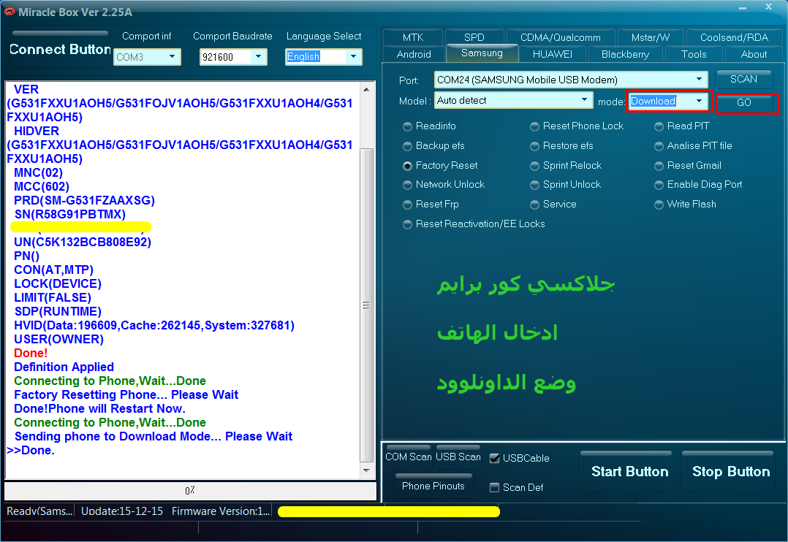Click the Firmware Version status entry
Viewport: 788px width, 542px height.
tap(221, 511)
